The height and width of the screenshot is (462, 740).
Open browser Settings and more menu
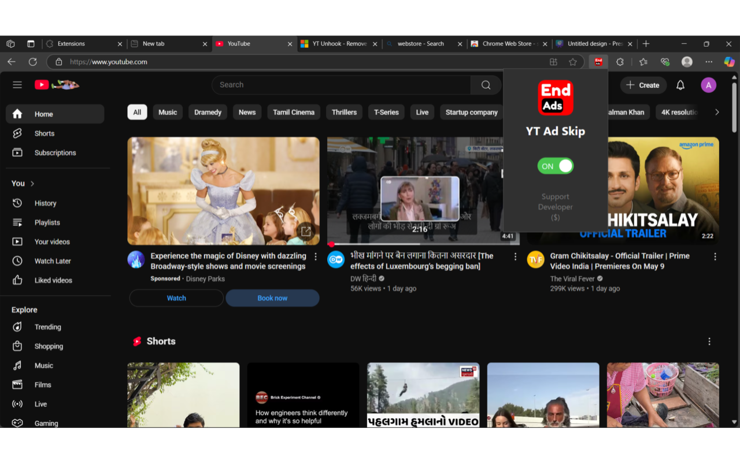[x=709, y=62]
